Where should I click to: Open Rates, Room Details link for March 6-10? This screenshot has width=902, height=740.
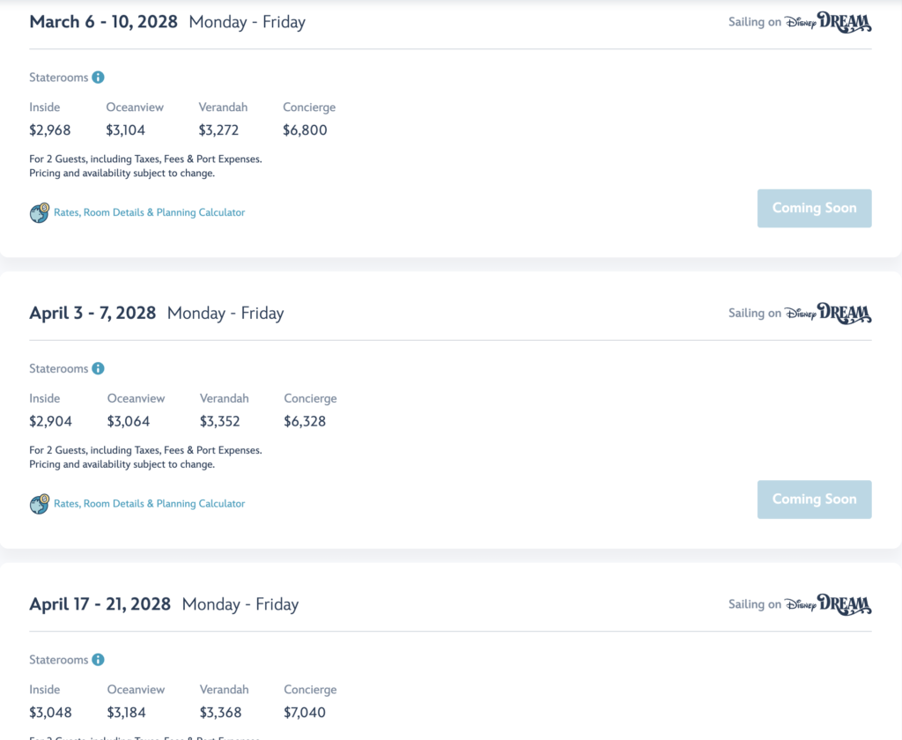coord(149,212)
